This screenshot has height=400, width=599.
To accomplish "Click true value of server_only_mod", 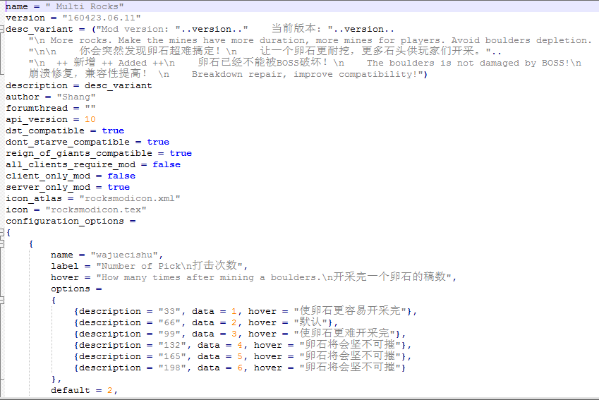I will (x=119, y=187).
